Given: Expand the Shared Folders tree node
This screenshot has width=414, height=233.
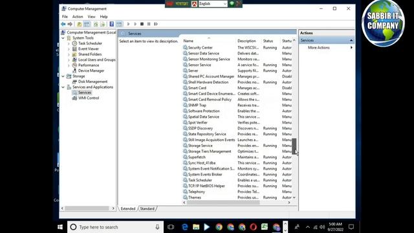Looking at the screenshot, I should [x=69, y=54].
